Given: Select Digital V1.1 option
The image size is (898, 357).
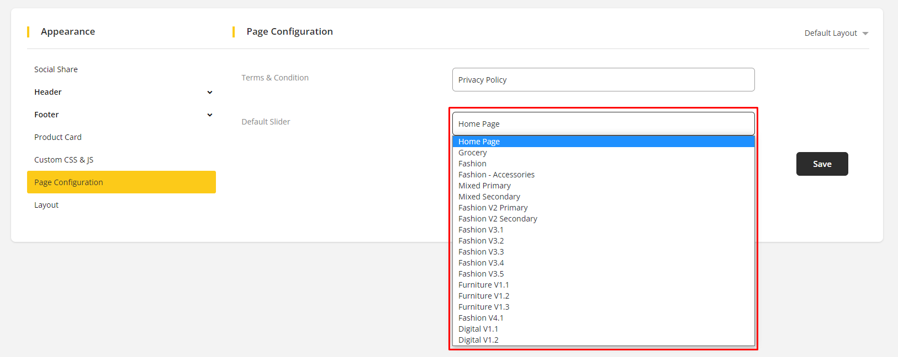Looking at the screenshot, I should [x=478, y=329].
